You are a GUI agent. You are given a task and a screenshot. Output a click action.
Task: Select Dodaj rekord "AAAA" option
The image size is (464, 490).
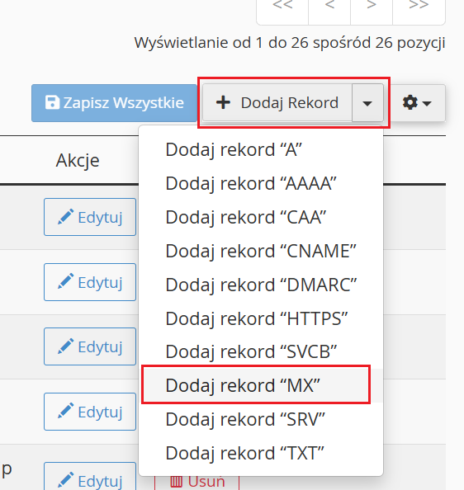coord(260,183)
